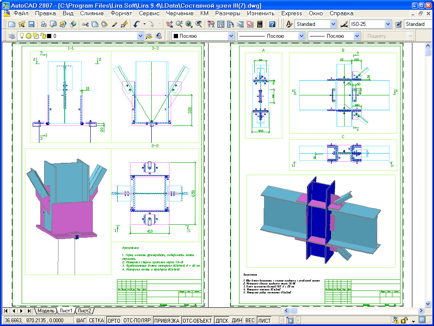Click the Plot (printer) icon
This screenshot has width=434, height=326.
click(44, 25)
